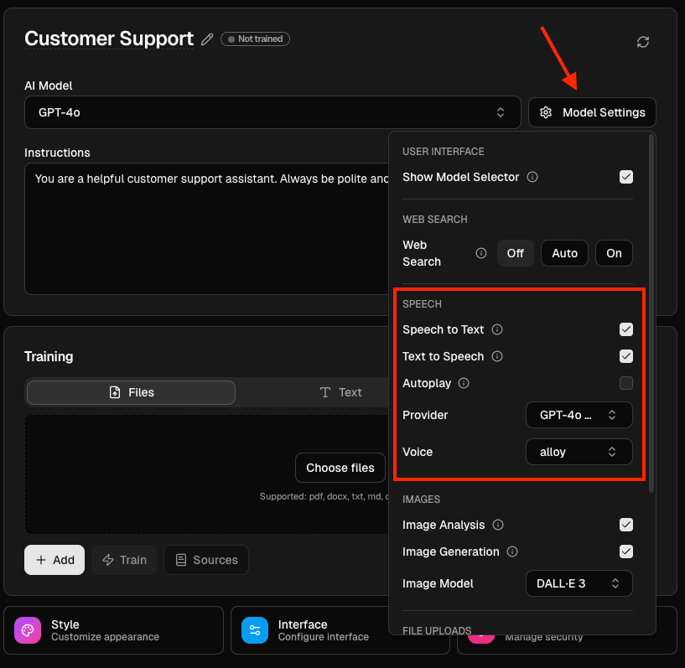This screenshot has width=685, height=668.
Task: Click info icon next to Show Model Selector
Action: click(532, 177)
